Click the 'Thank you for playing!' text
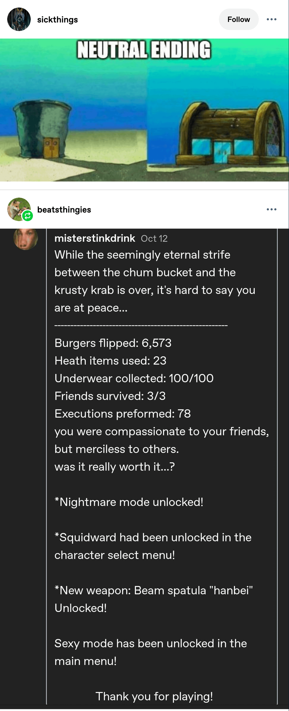 click(154, 696)
